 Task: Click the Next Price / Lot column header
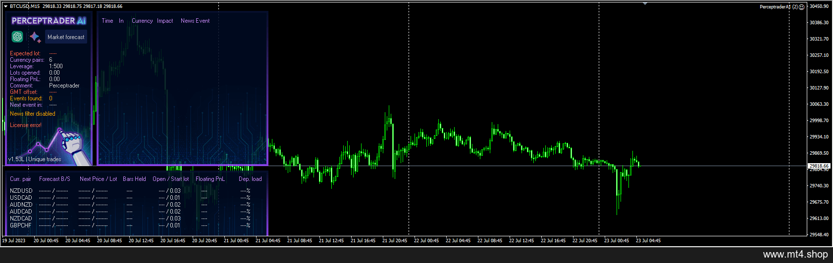tap(99, 179)
